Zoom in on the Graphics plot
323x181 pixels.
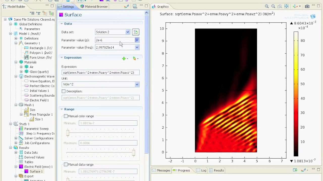coord(267,7)
